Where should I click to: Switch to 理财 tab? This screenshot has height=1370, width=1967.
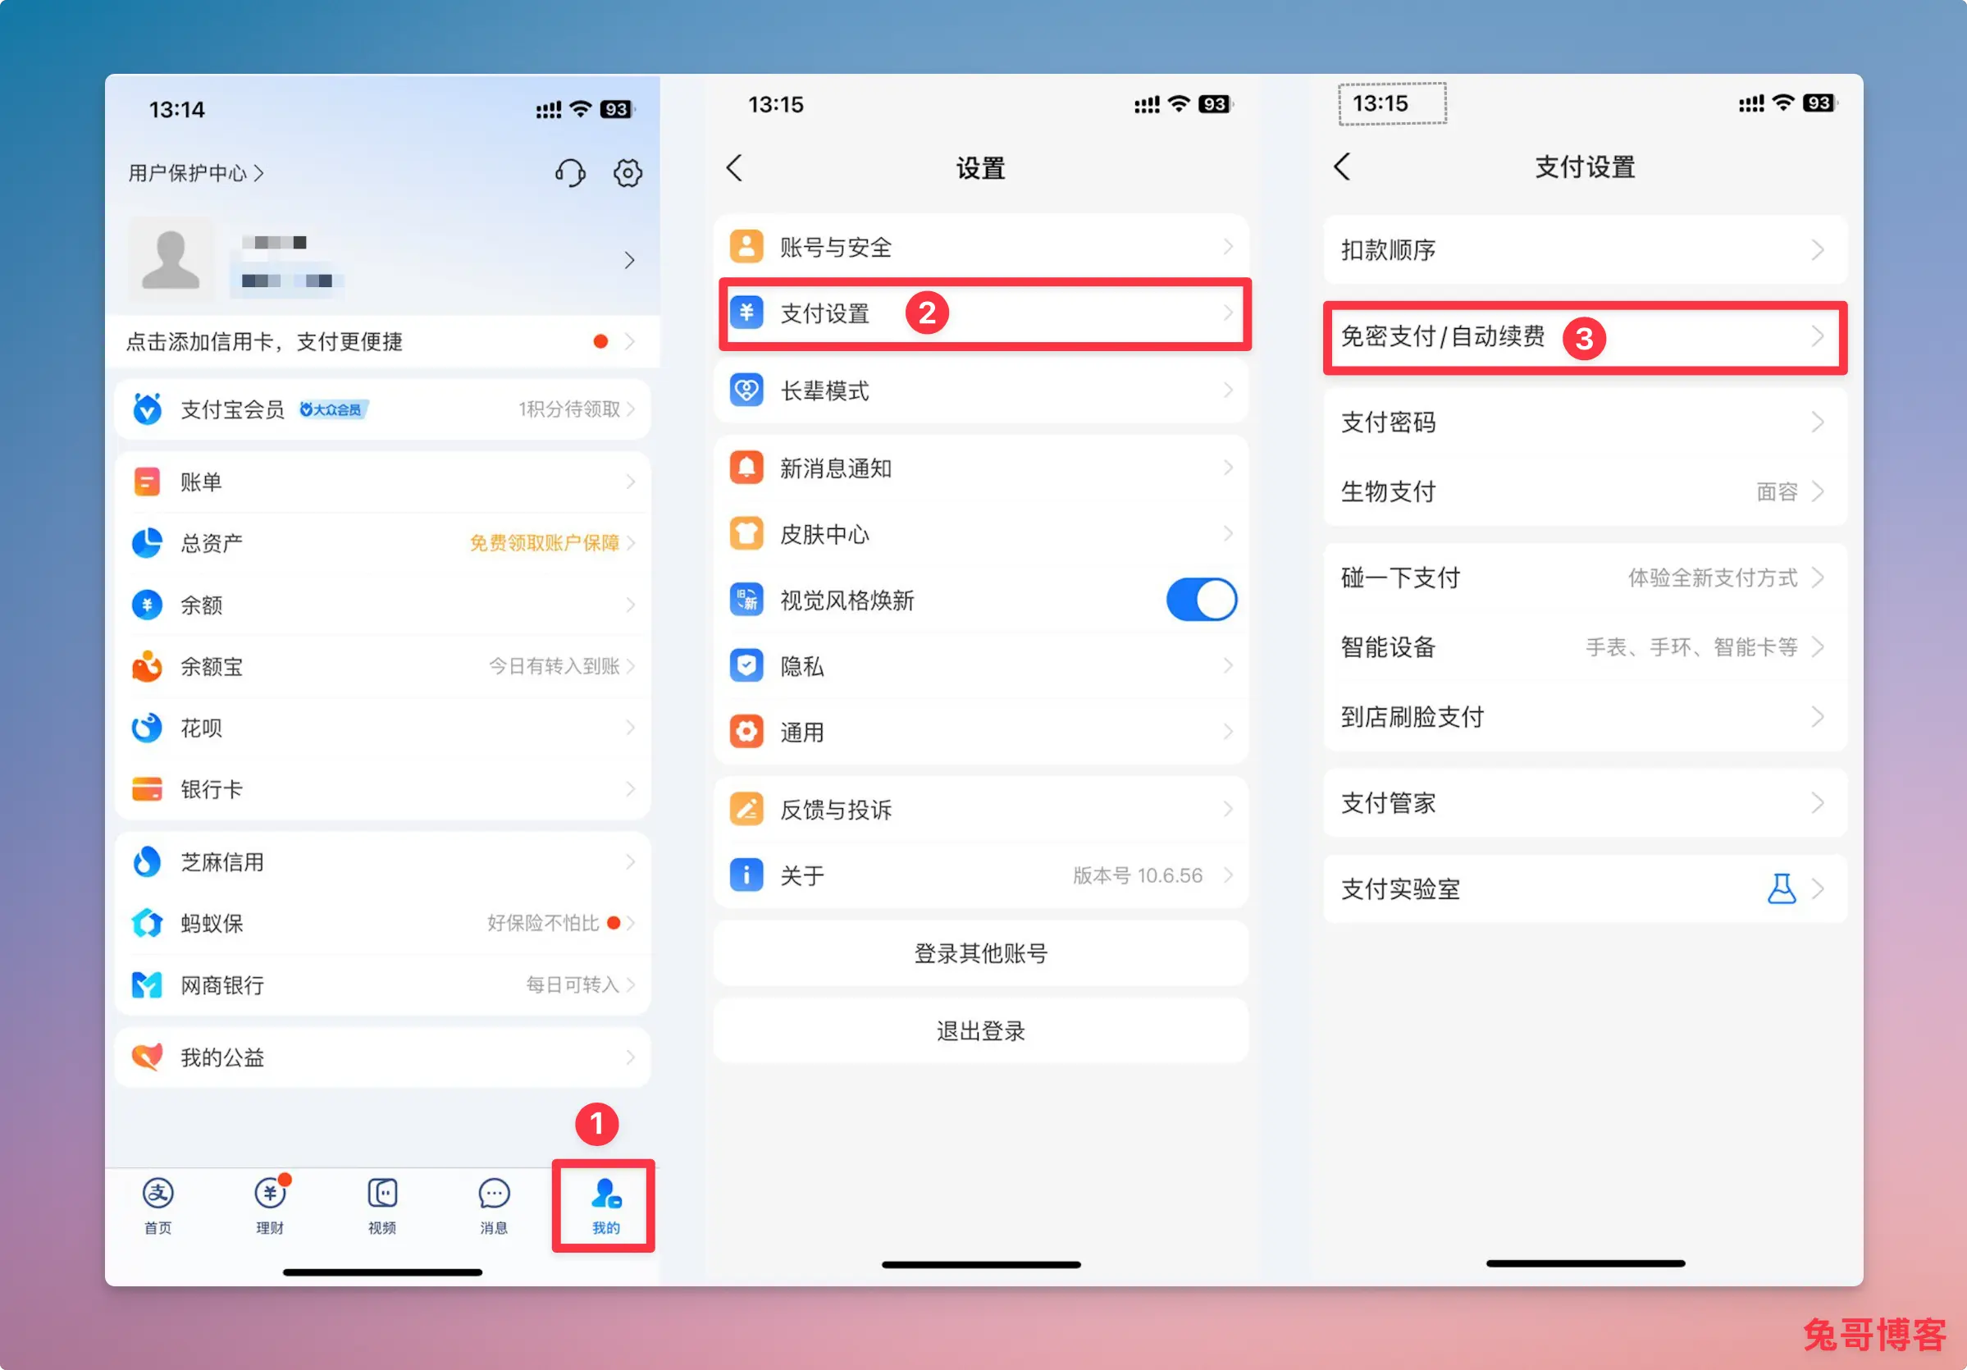[x=270, y=1207]
